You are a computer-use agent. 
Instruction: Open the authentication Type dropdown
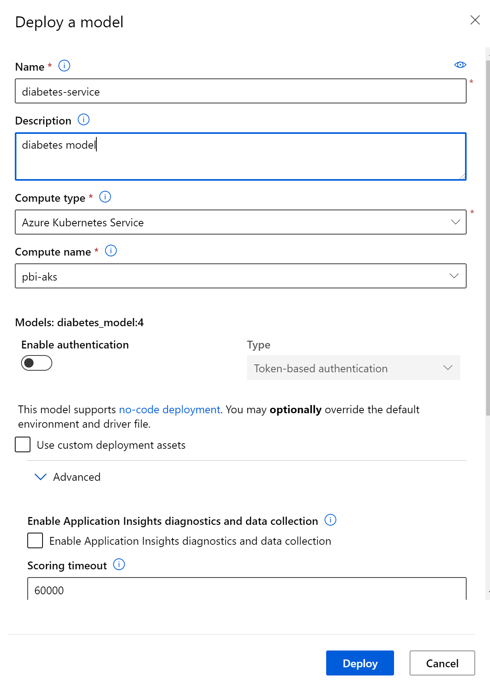coord(353,368)
